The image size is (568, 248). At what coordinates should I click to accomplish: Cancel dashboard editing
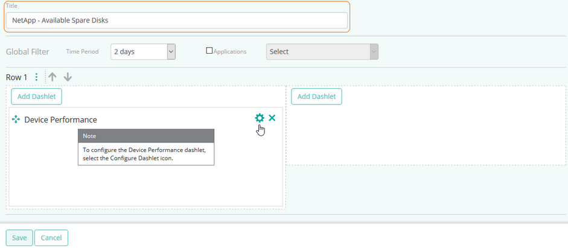(51, 238)
